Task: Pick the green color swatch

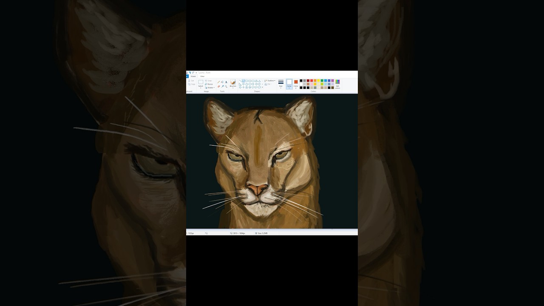Action: pos(322,81)
